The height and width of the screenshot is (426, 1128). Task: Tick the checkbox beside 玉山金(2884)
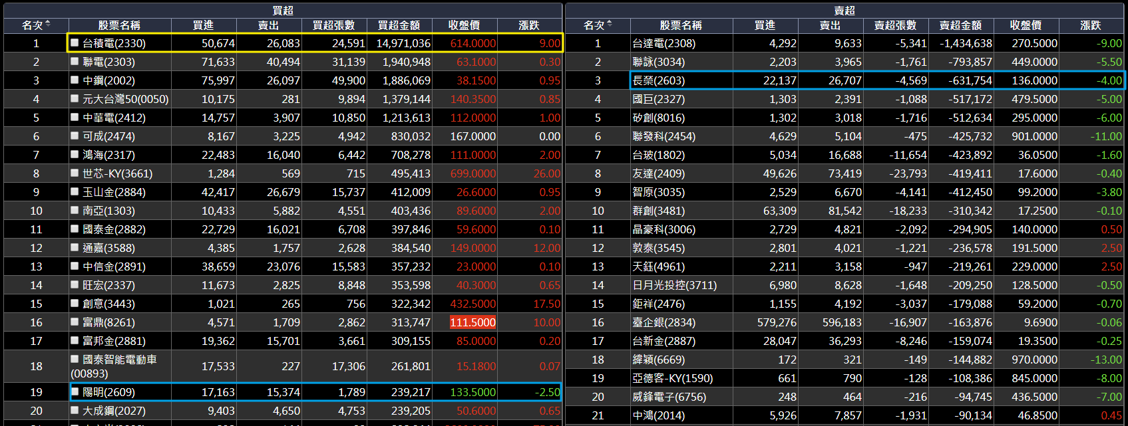point(75,191)
